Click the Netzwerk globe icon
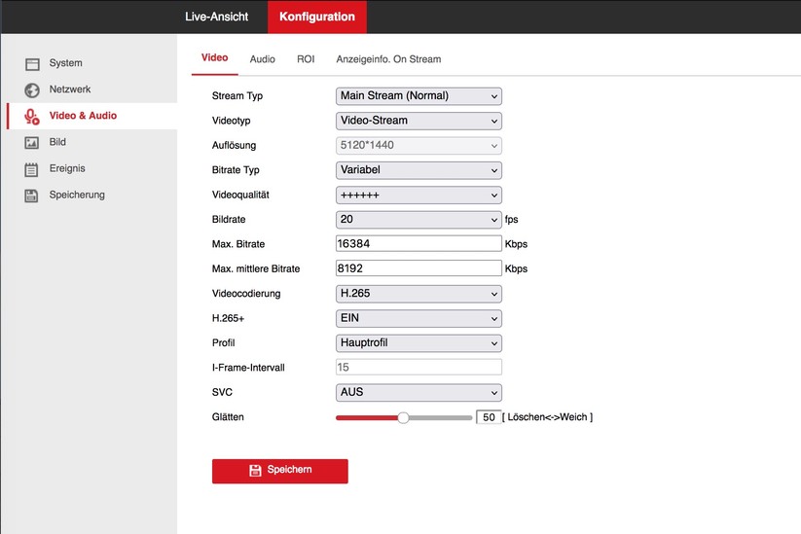This screenshot has height=534, width=801. point(32,90)
